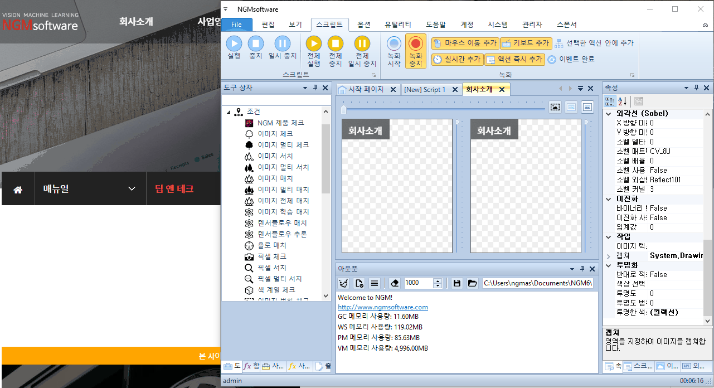Click 마우스 이동 추가 button
The height and width of the screenshot is (388, 714).
[x=464, y=43]
